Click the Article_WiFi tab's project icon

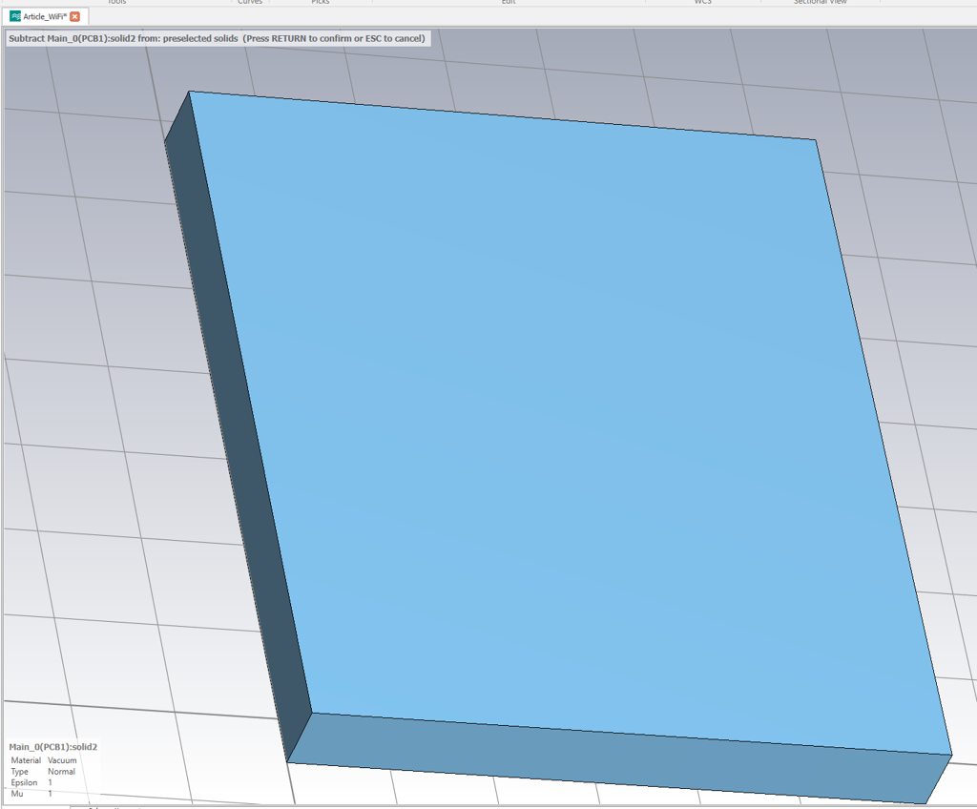(x=15, y=16)
